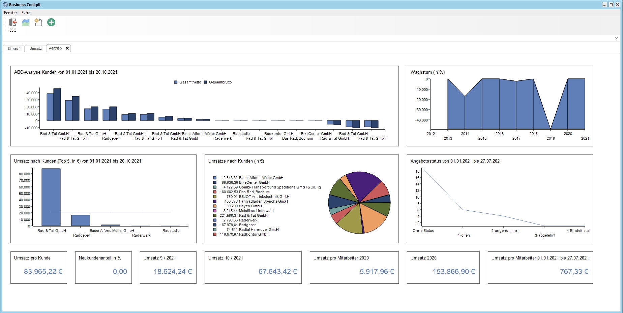Expand the toolbar double-chevron at right
623x313 pixels.
coord(617,39)
